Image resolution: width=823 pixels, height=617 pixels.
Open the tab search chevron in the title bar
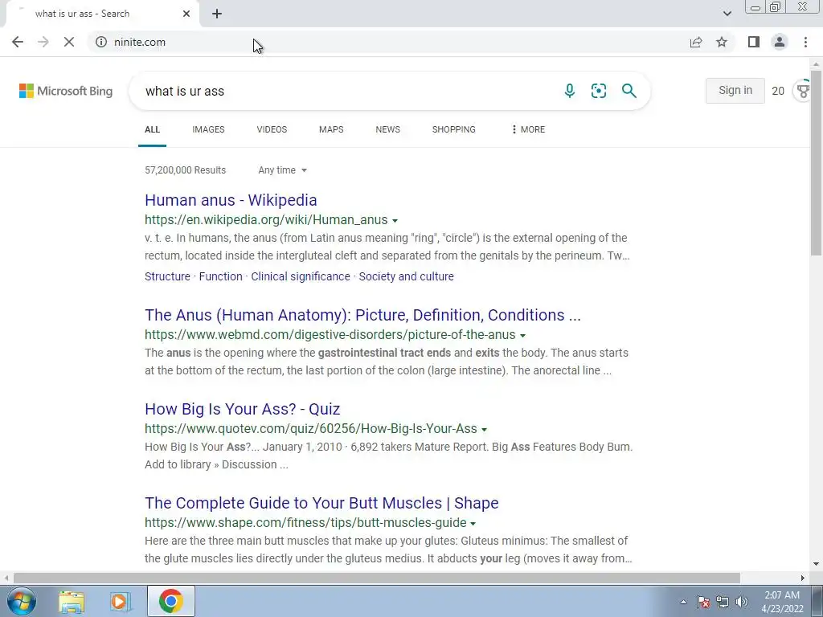(727, 14)
